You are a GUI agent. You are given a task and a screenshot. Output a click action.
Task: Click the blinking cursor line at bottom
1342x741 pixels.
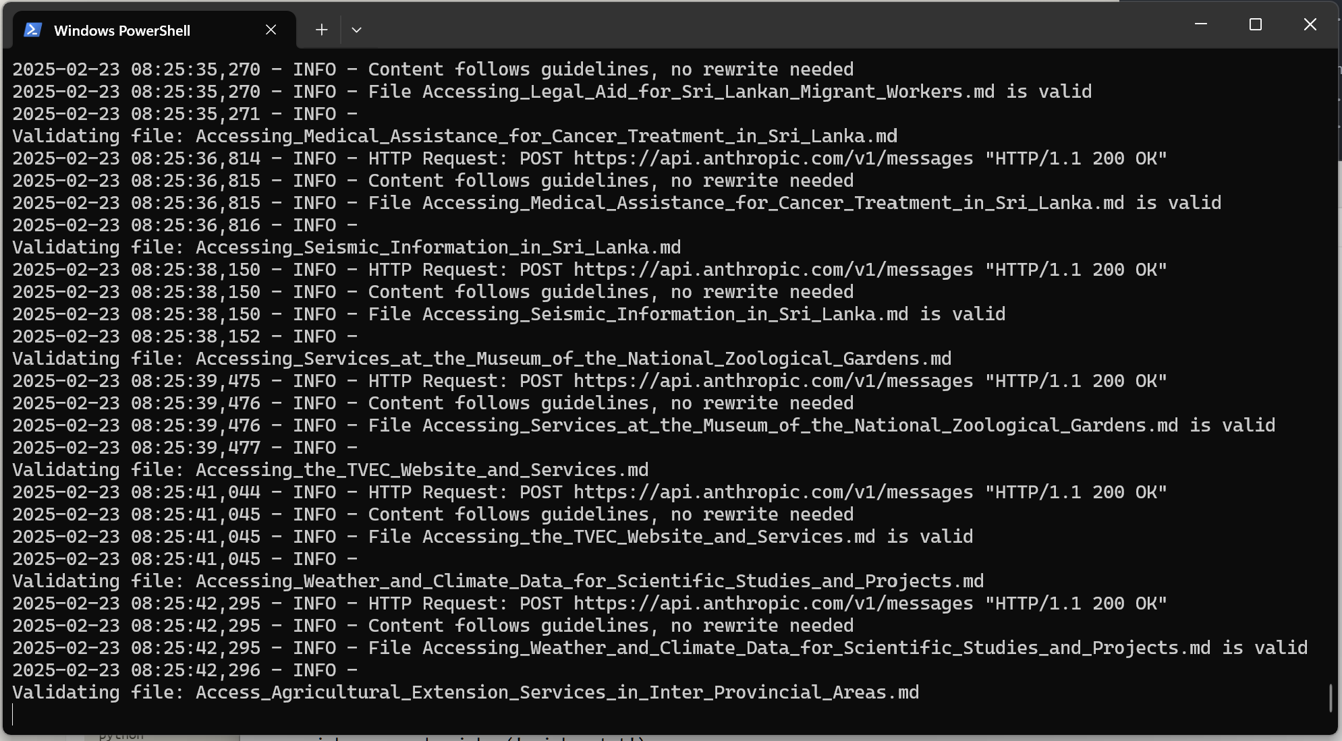pyautogui.click(x=13, y=715)
